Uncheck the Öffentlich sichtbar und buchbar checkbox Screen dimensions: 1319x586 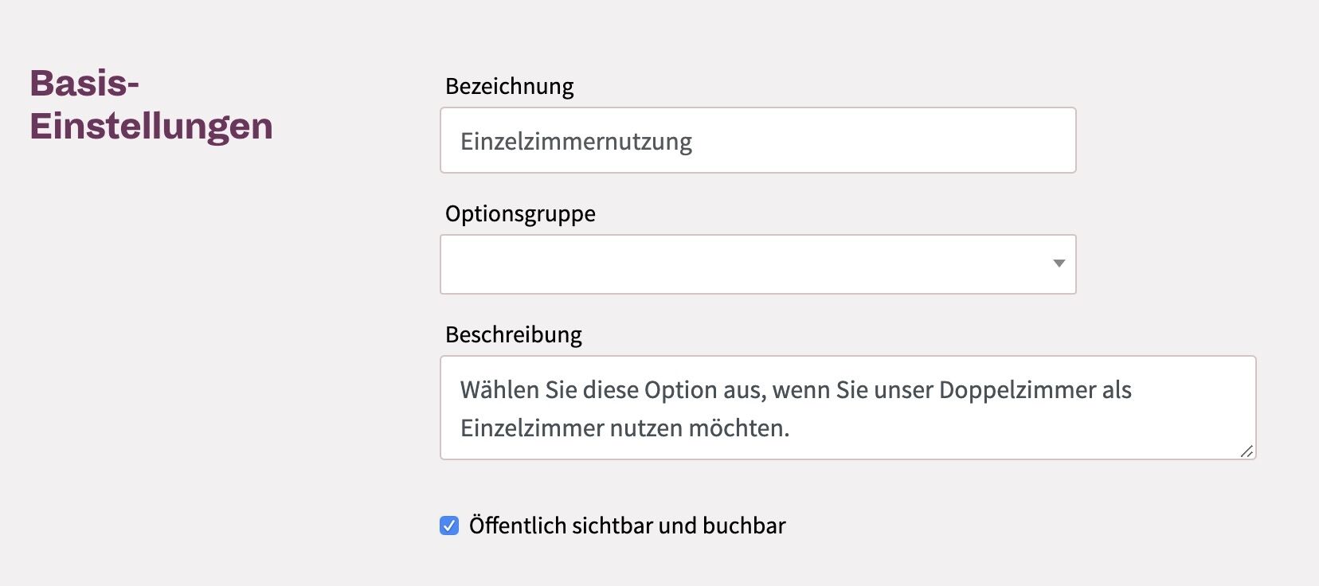click(x=449, y=525)
